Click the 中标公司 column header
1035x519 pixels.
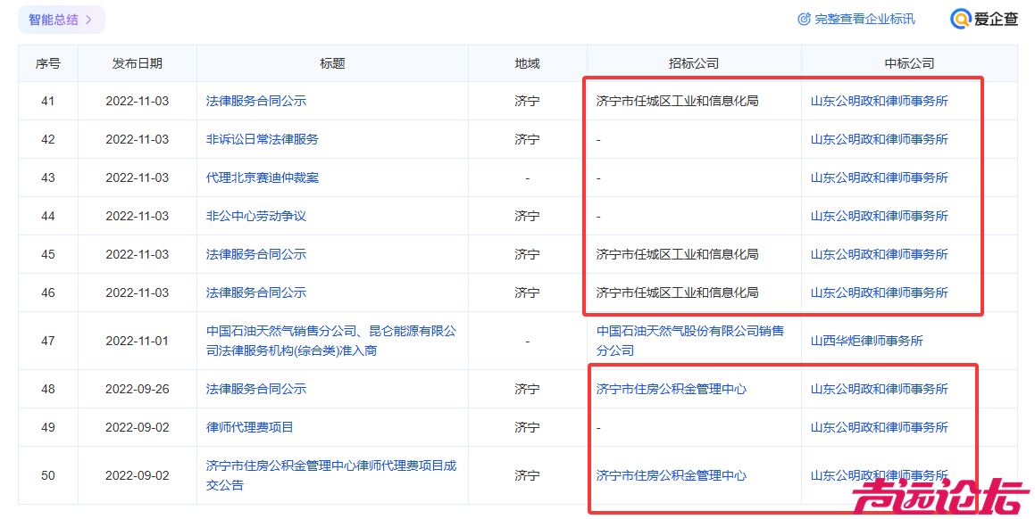tap(908, 63)
